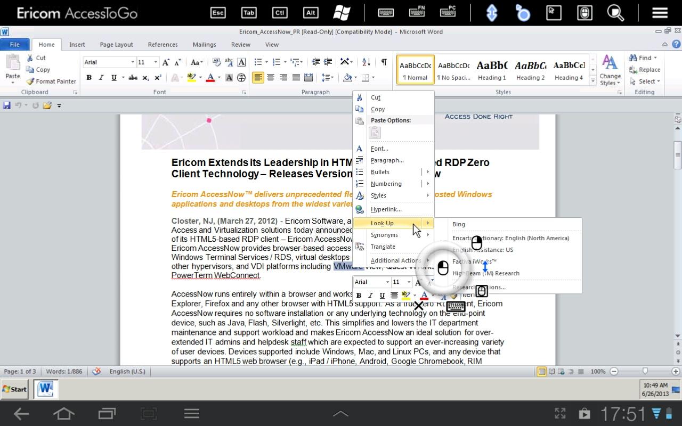682x426 pixels.
Task: Click the Start button on the taskbar
Action: click(15, 389)
